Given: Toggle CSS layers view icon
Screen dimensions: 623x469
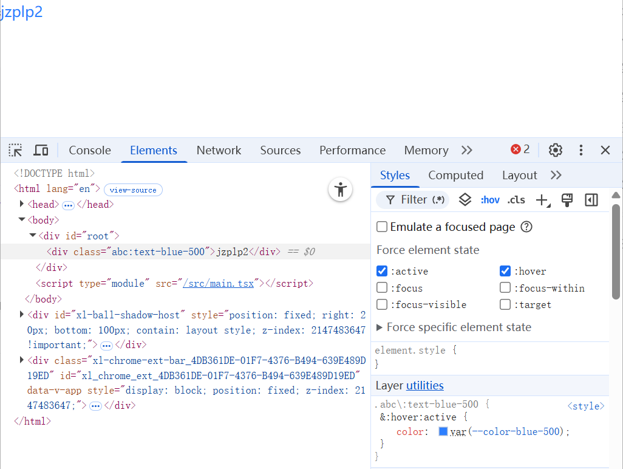Looking at the screenshot, I should [465, 199].
